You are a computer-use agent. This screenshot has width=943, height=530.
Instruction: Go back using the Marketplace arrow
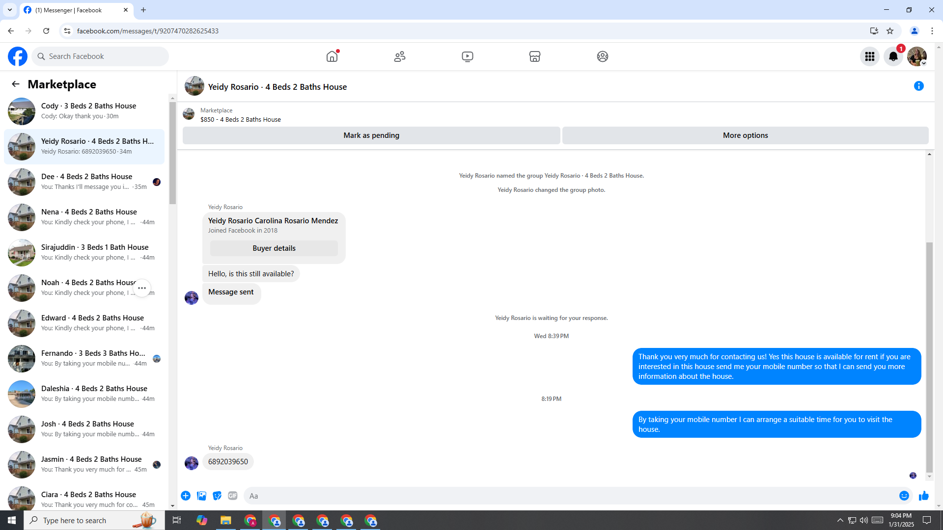click(16, 84)
